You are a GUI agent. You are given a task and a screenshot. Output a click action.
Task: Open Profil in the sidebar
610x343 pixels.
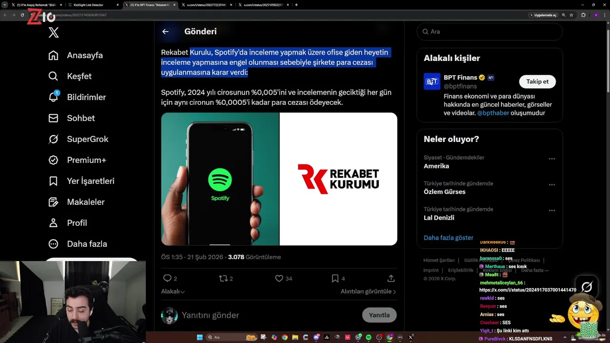point(68,223)
